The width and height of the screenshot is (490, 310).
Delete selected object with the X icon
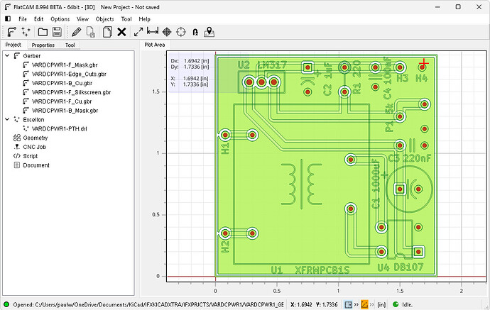pos(121,32)
